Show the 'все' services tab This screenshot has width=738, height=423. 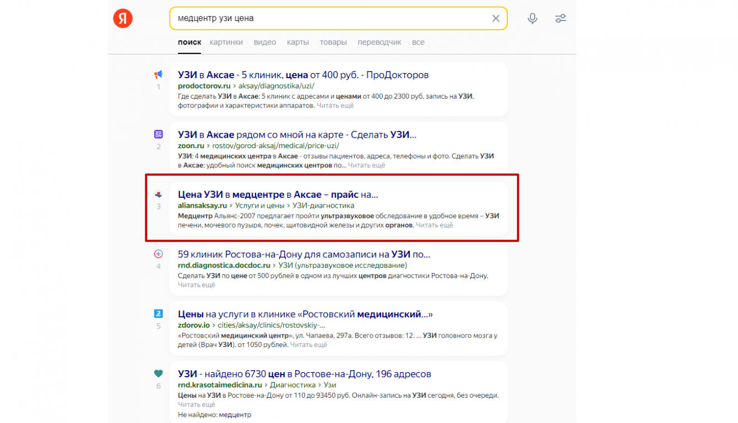[x=418, y=42]
